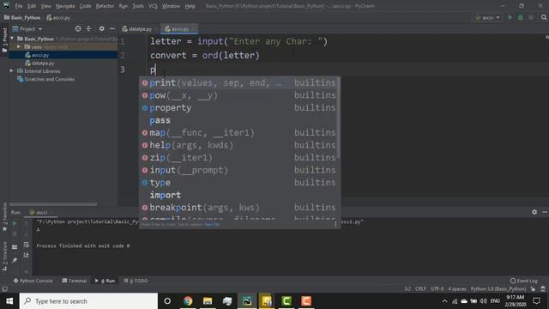Click the completion popup scrollbar
The image size is (549, 309).
[338, 118]
